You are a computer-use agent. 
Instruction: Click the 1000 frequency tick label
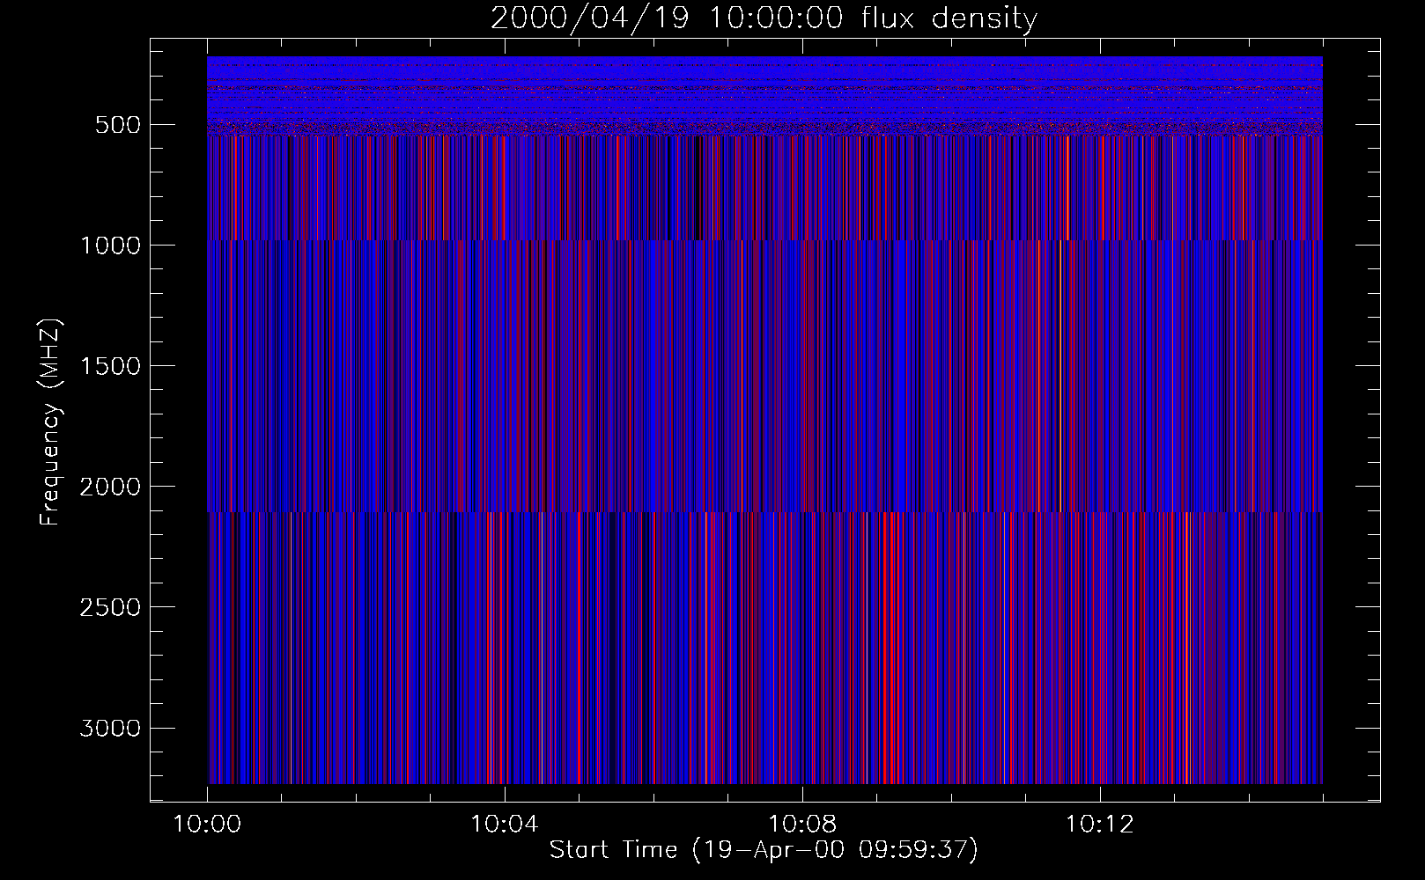(110, 246)
